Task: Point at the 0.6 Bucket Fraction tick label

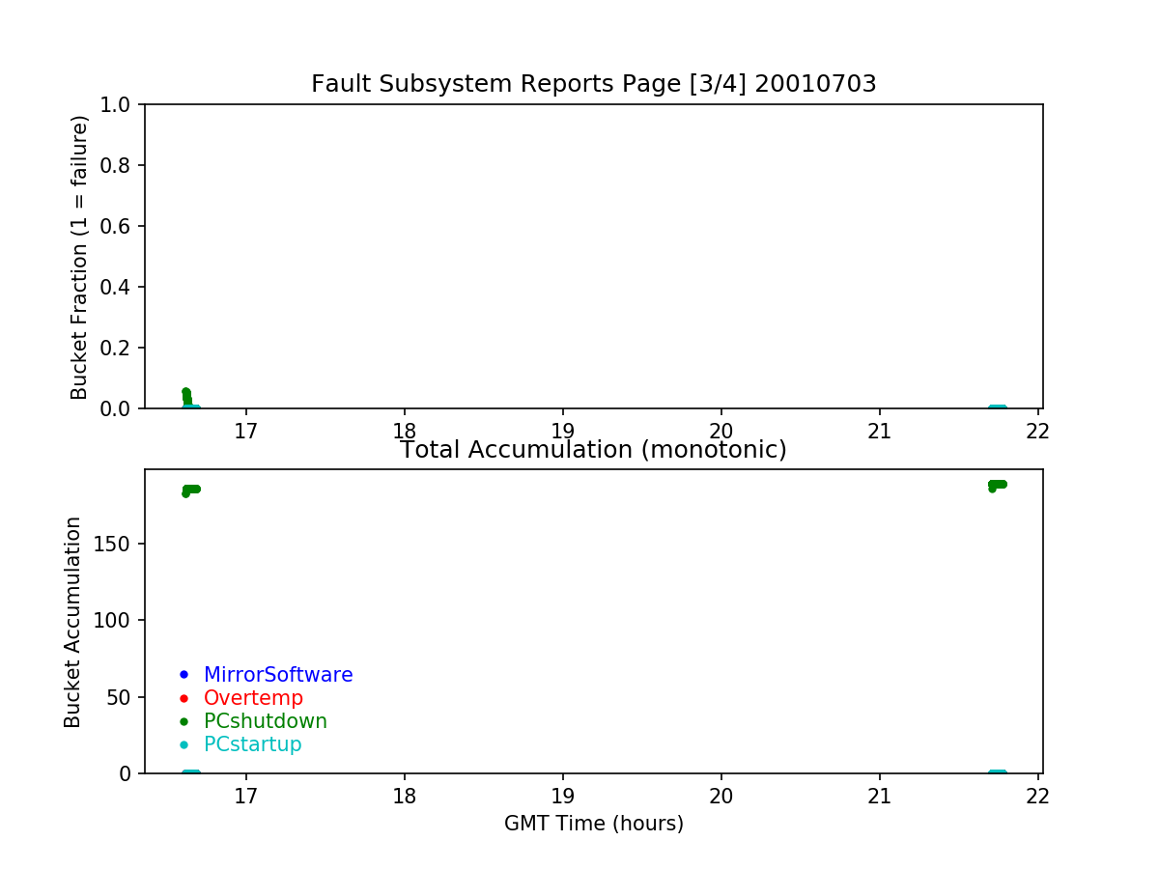Action: click(121, 226)
